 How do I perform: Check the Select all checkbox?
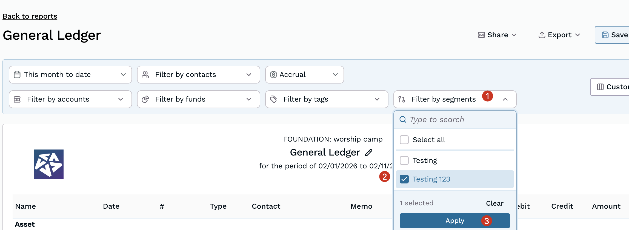point(404,140)
